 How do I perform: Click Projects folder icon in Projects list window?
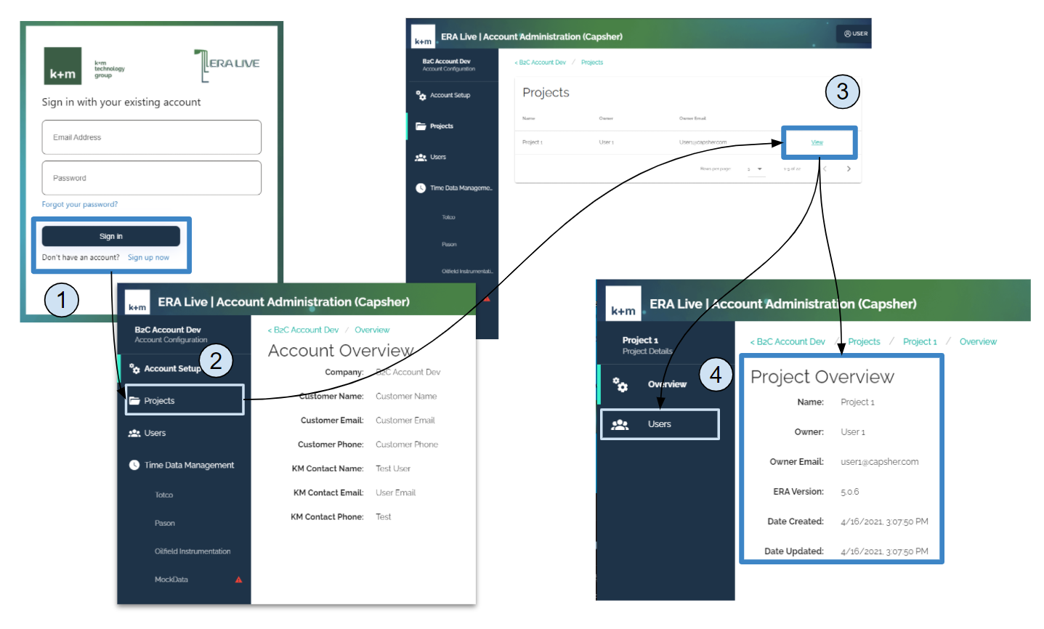coord(421,126)
